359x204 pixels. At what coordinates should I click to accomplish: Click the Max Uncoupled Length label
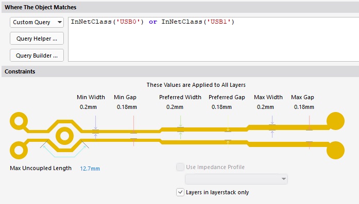pyautogui.click(x=41, y=168)
